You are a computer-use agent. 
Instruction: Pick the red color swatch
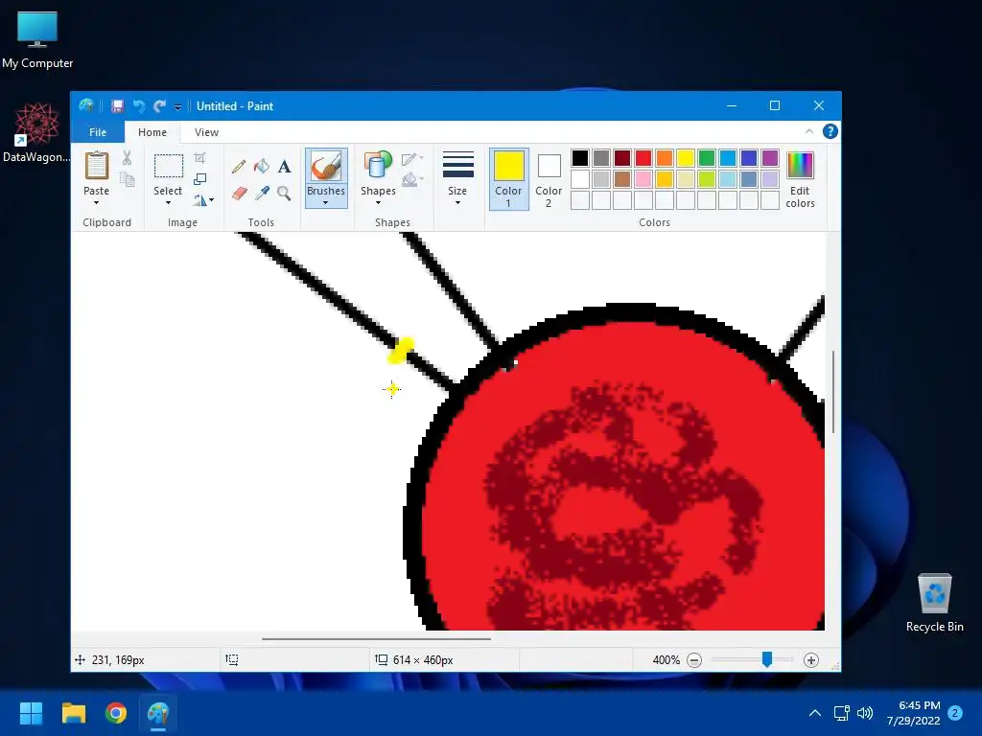(x=643, y=158)
